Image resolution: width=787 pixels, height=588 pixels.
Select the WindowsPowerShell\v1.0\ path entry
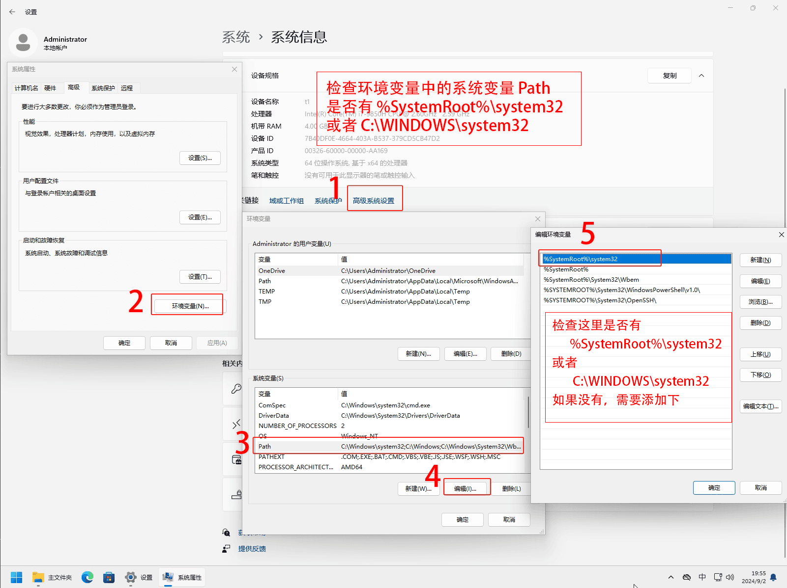click(636, 290)
